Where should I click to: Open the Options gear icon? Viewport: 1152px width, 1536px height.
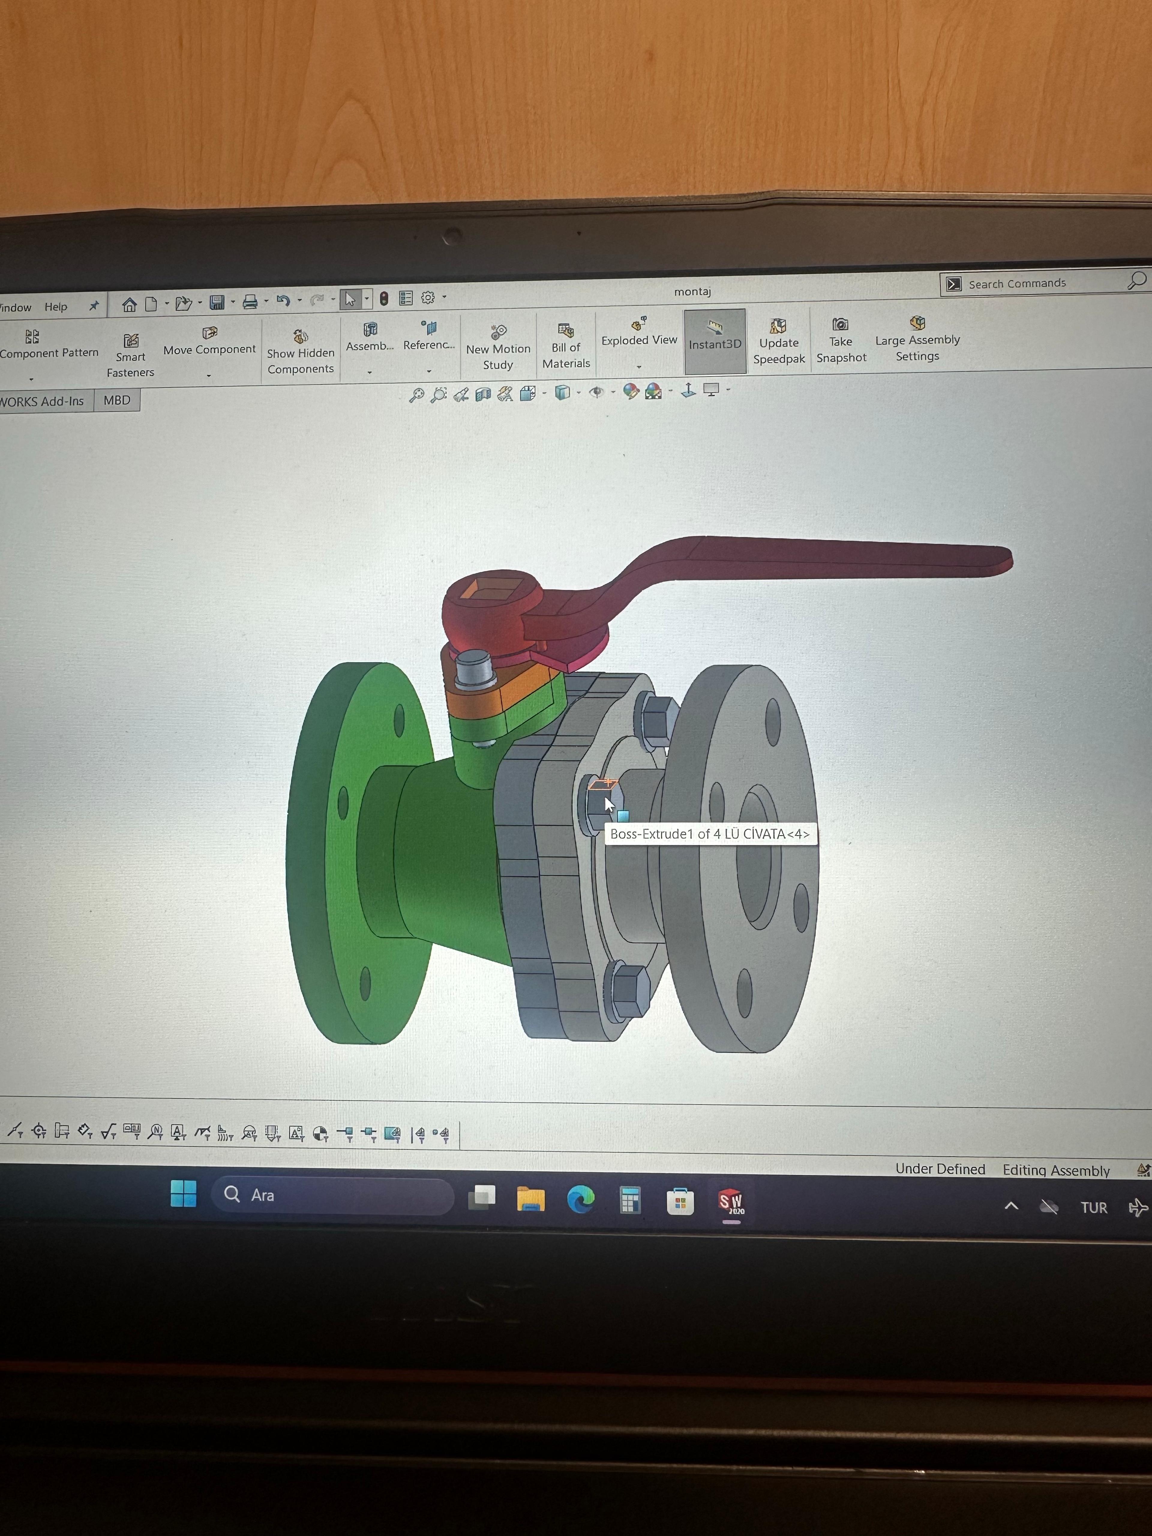(x=428, y=297)
